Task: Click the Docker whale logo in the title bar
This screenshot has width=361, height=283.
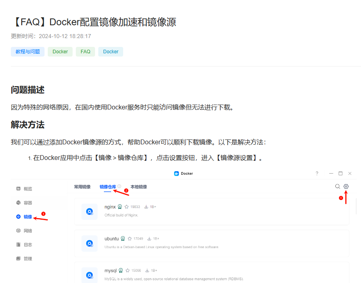Action: (176, 173)
